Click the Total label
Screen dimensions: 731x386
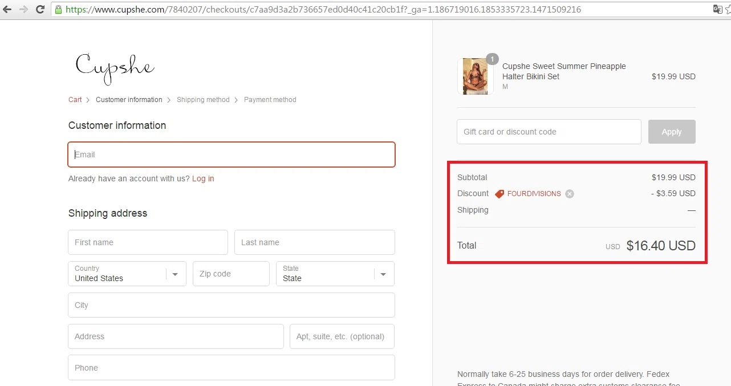click(466, 245)
